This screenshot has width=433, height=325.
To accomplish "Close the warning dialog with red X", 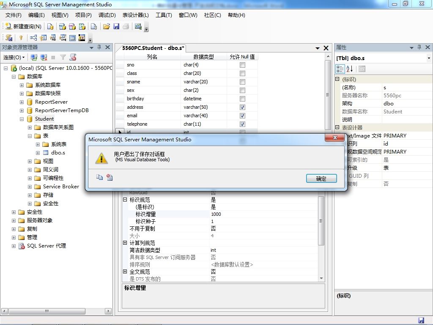I will [x=335, y=138].
